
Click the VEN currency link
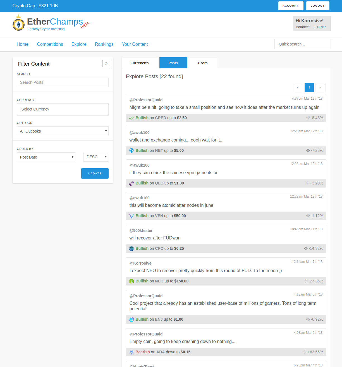pos(159,216)
